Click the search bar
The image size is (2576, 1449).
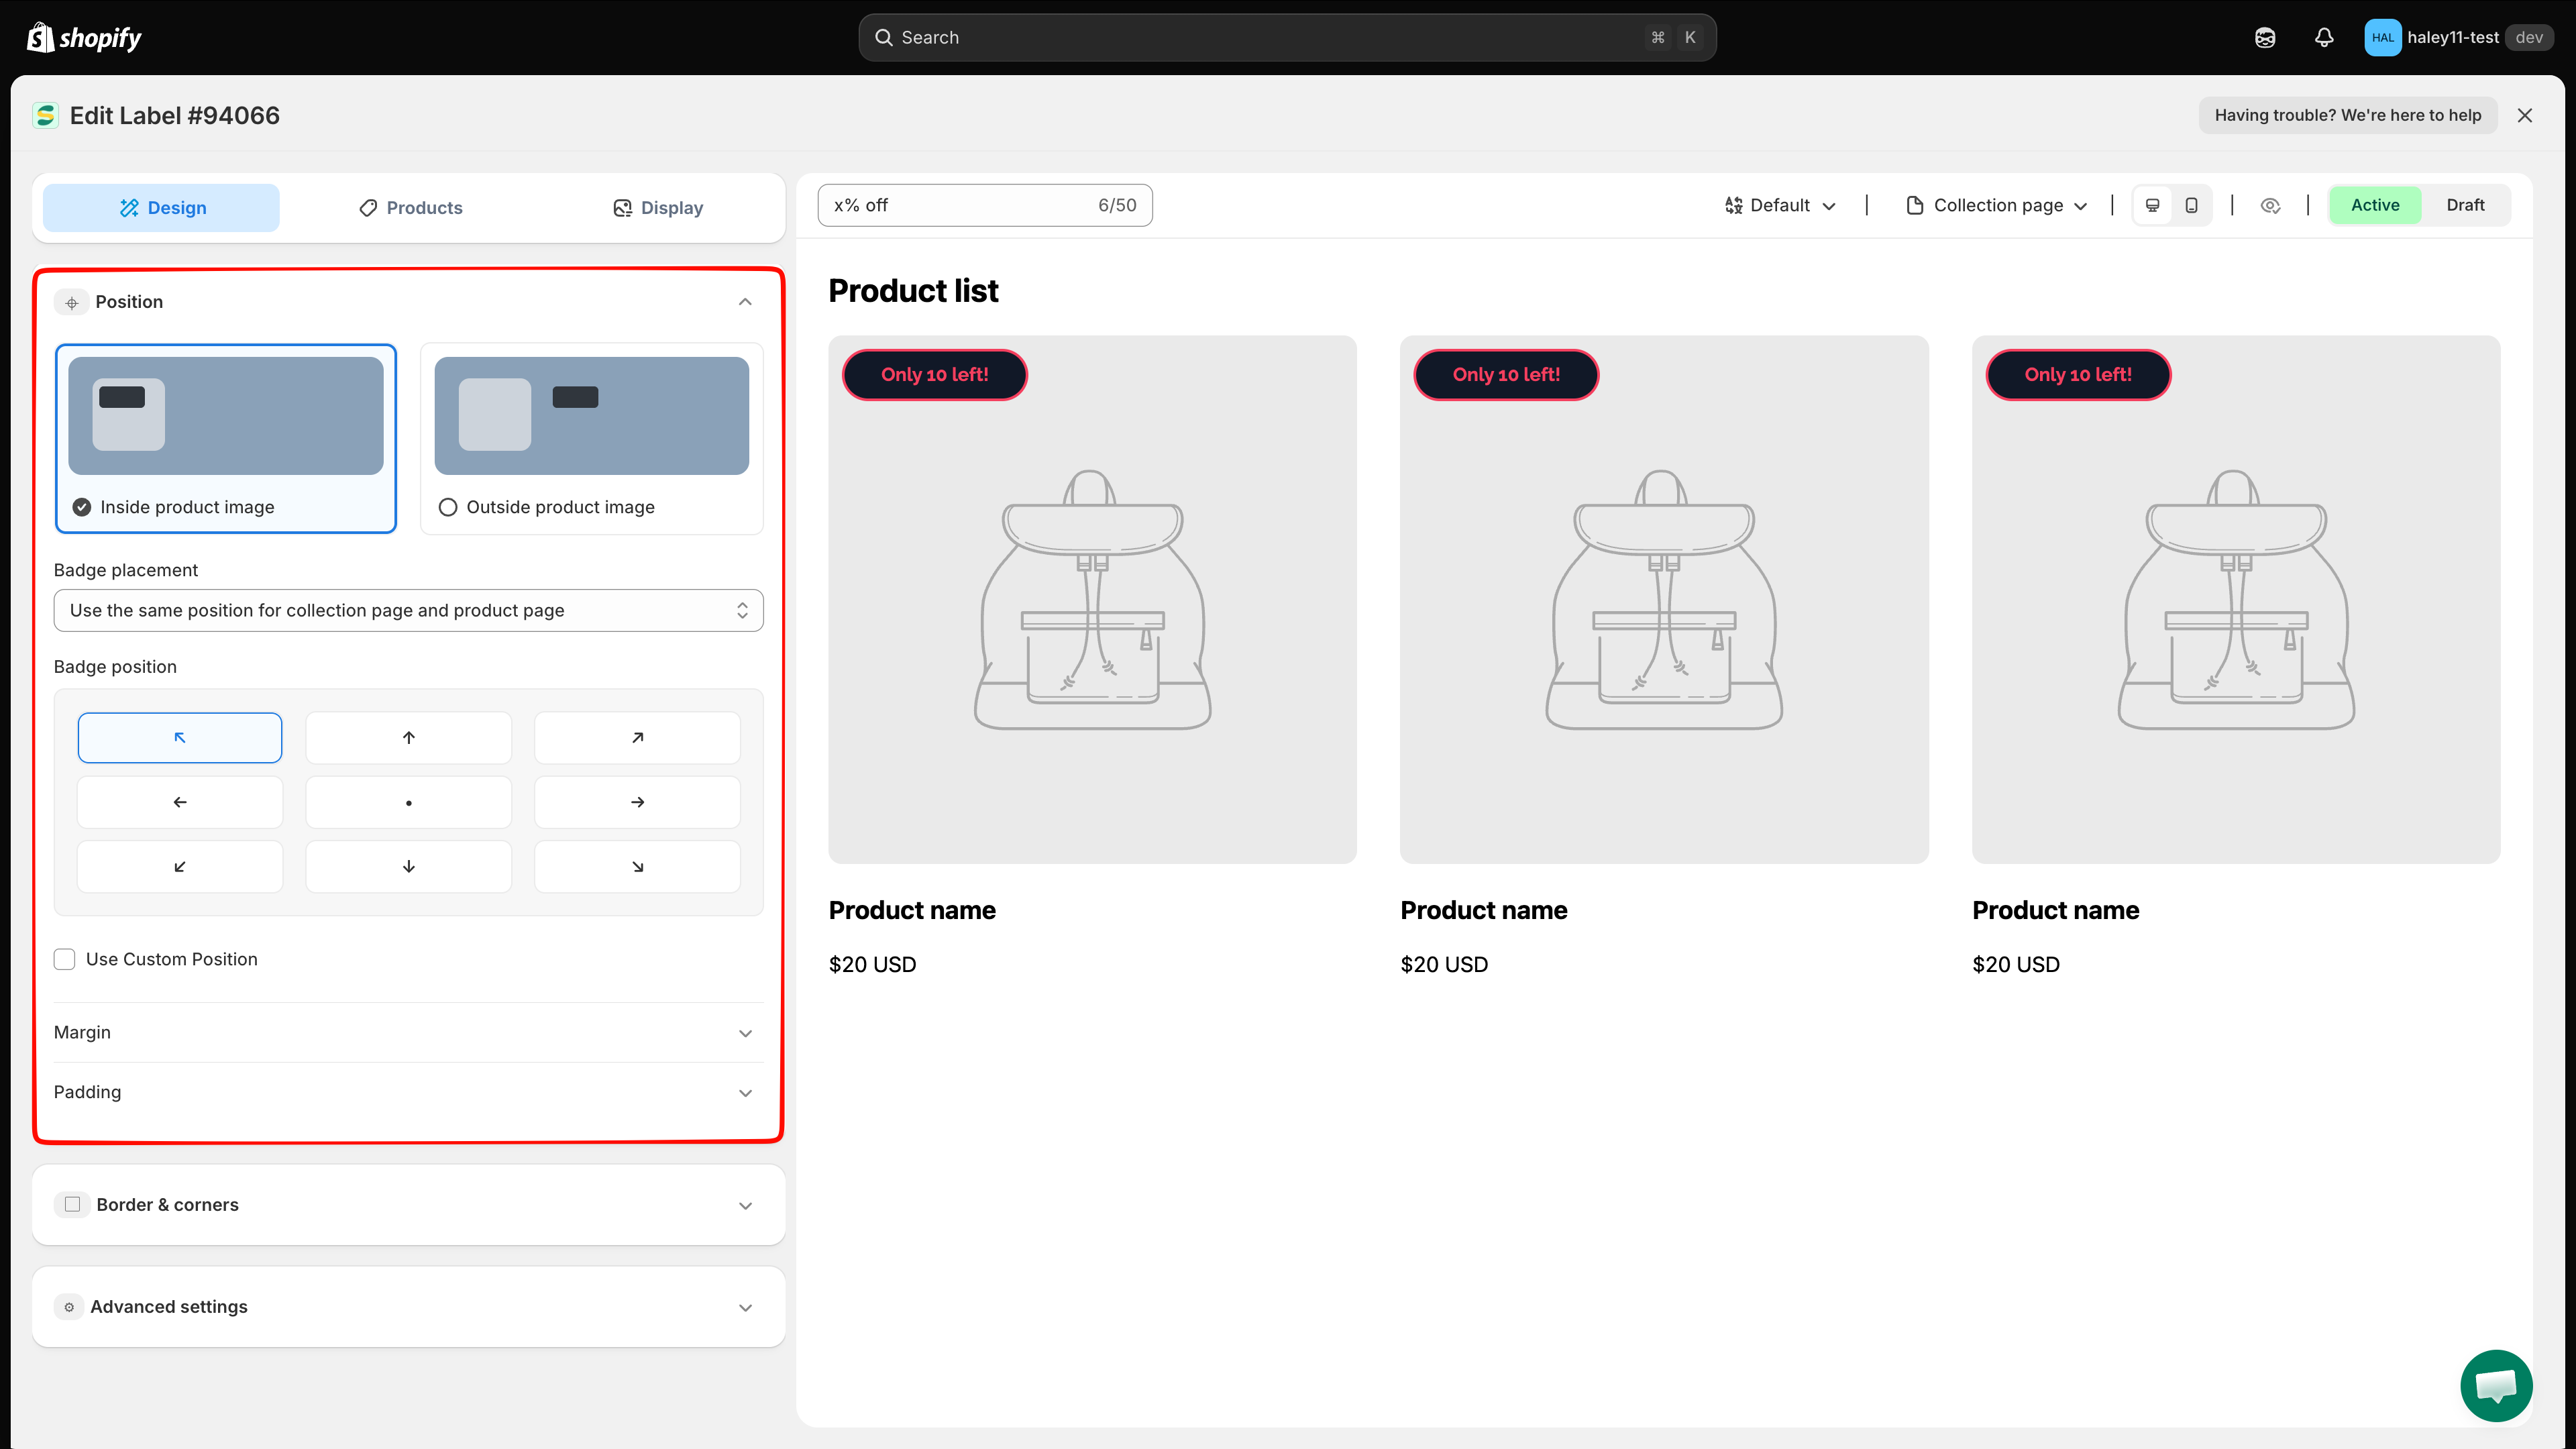pyautogui.click(x=1287, y=38)
